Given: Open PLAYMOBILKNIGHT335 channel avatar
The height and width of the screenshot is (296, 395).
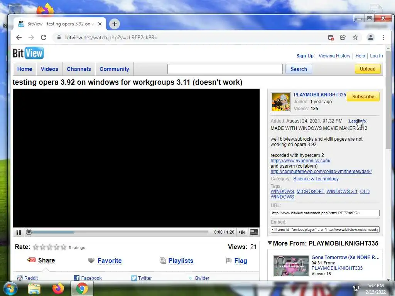Looking at the screenshot, I should (x=281, y=102).
